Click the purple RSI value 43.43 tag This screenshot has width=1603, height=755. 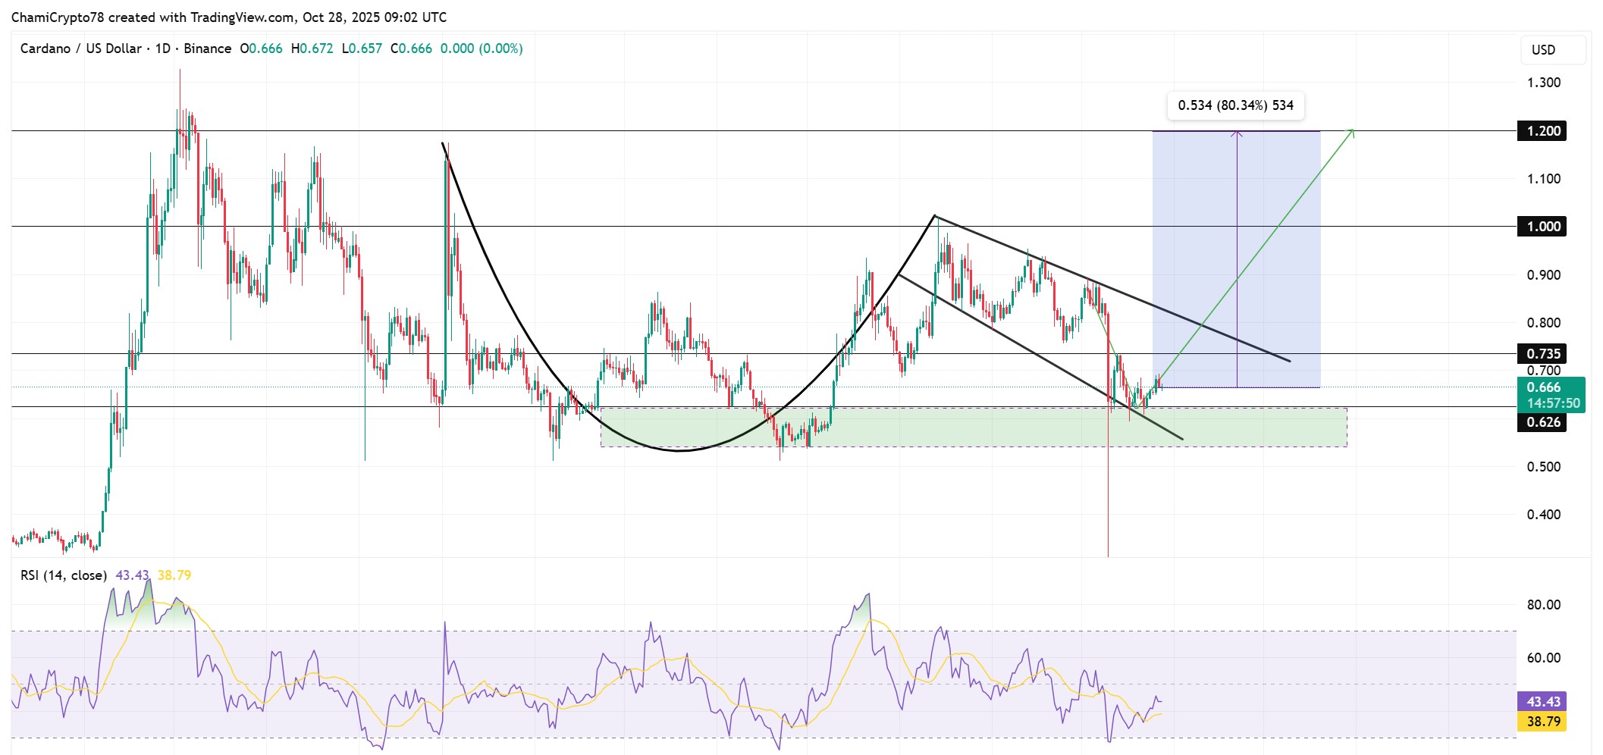point(1542,702)
